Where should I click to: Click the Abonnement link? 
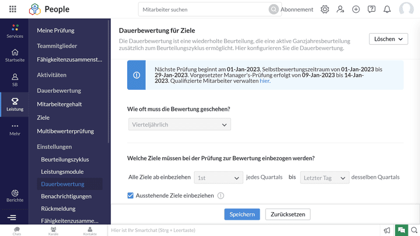(x=297, y=9)
